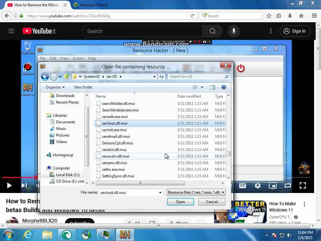Screen dimensions: 321x241
Task: Open the View menu in Resource Hacker
Action: pyautogui.click(x=64, y=58)
